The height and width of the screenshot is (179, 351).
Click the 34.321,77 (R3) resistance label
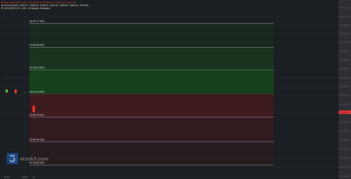tap(37, 21)
